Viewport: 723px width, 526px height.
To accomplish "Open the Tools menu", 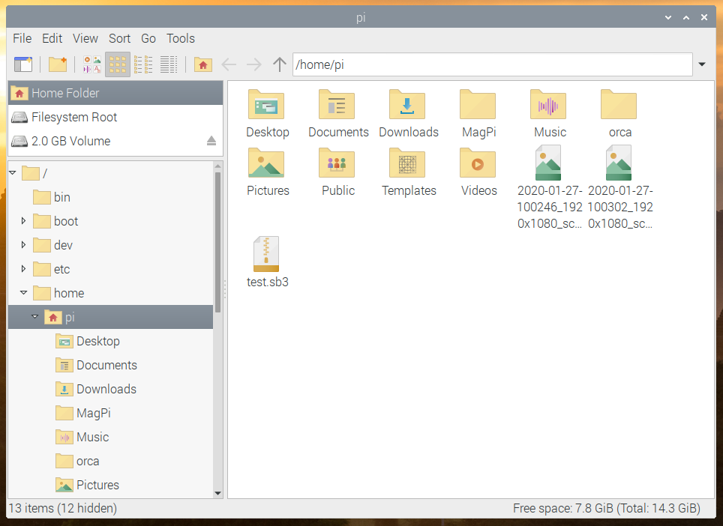I will tap(180, 38).
